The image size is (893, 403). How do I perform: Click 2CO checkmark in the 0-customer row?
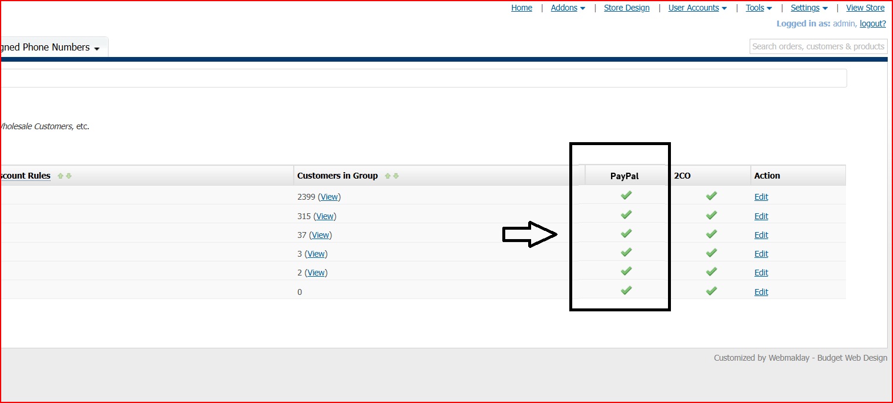coord(711,291)
